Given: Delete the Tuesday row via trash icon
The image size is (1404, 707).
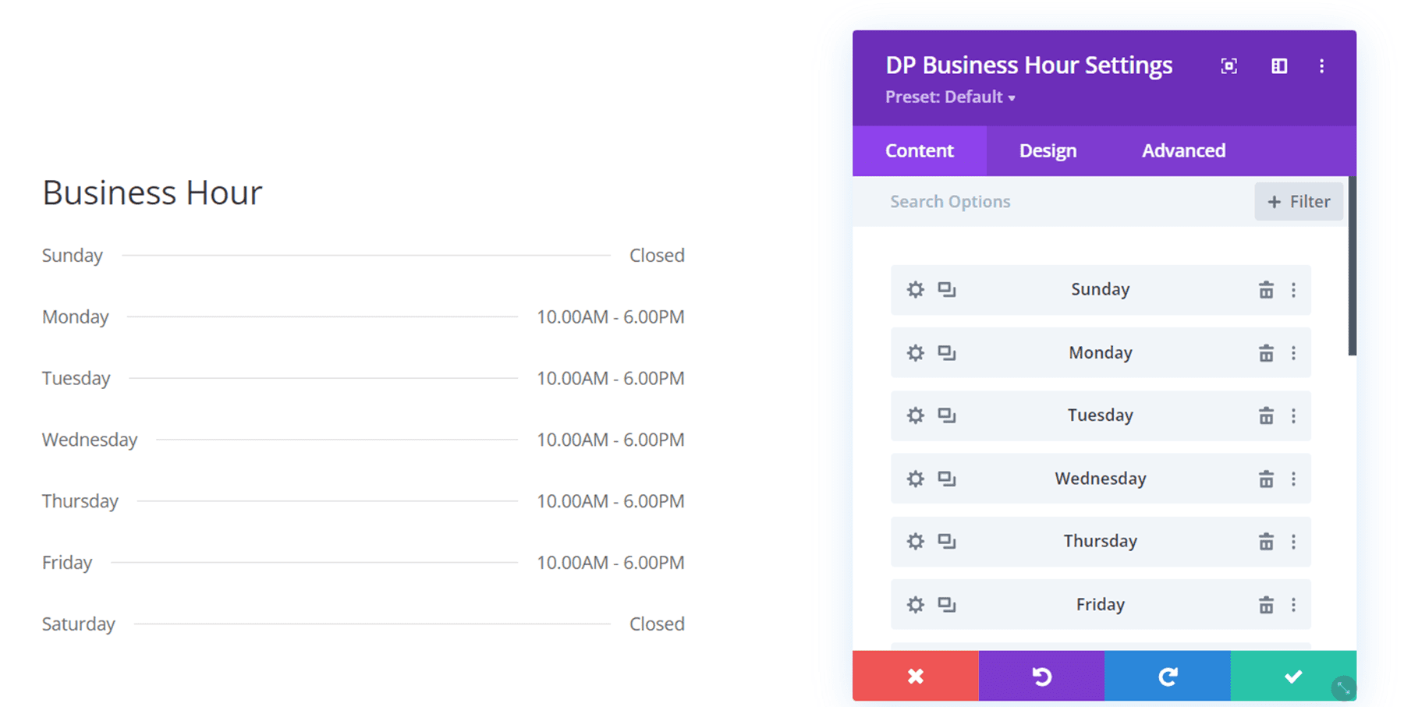Looking at the screenshot, I should coord(1266,415).
